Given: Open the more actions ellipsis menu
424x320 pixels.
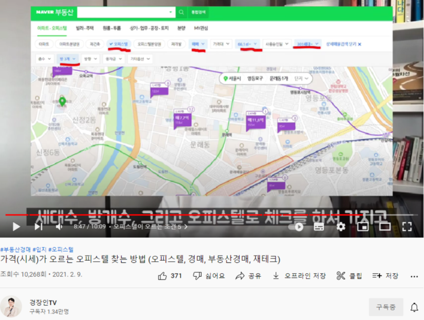Looking at the screenshot, I should point(414,276).
